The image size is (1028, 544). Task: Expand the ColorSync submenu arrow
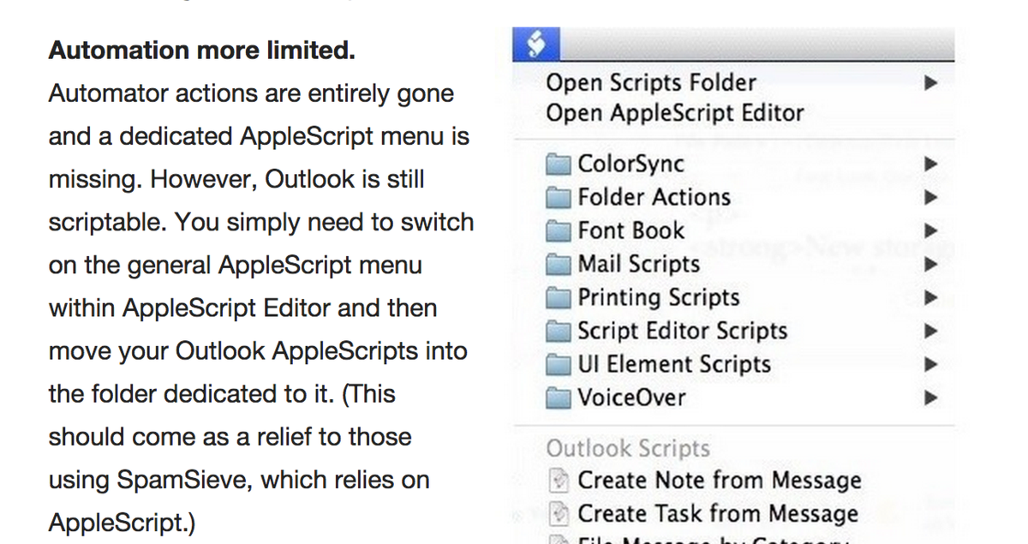tap(931, 164)
